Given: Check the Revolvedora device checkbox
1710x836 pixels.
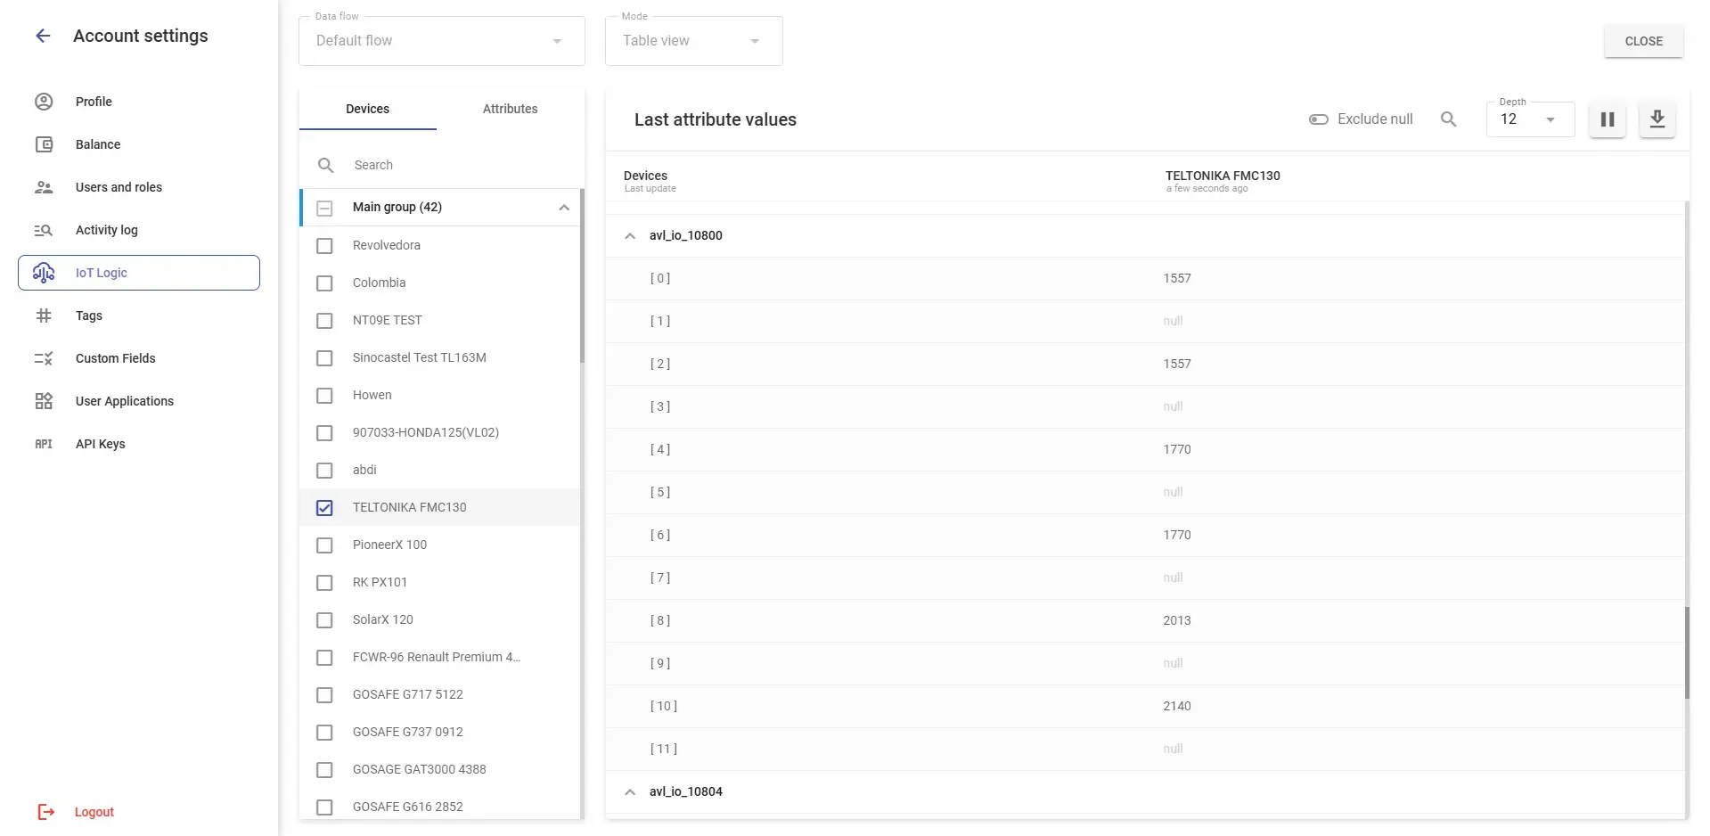Looking at the screenshot, I should (x=324, y=246).
